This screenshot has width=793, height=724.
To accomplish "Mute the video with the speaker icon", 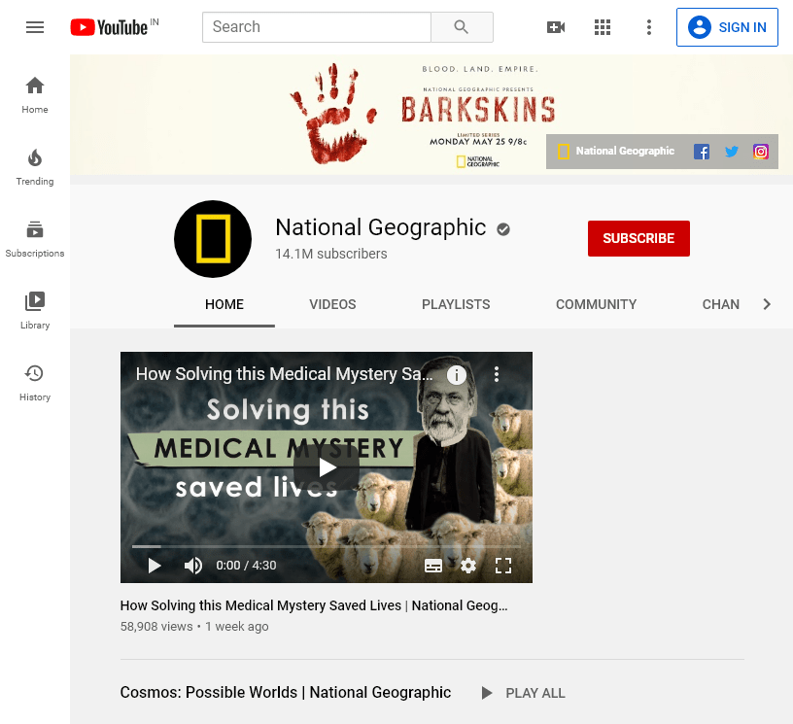I will point(193,566).
